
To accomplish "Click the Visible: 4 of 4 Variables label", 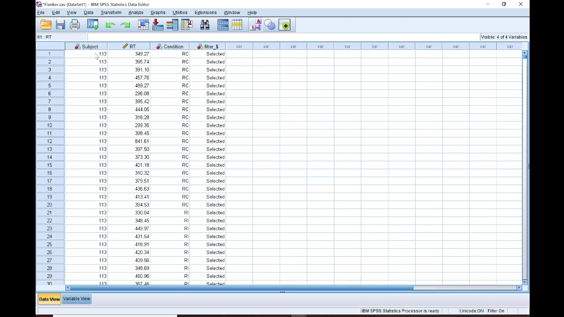I will click(x=504, y=37).
